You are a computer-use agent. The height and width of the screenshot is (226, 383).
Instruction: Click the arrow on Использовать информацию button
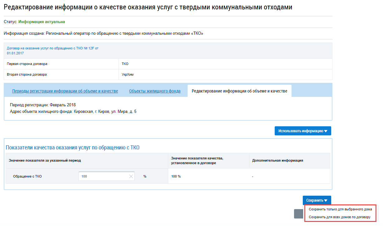[326, 131]
